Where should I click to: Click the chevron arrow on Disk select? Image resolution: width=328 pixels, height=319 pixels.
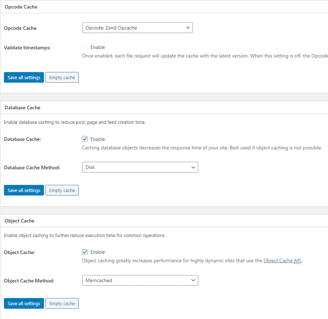point(193,167)
